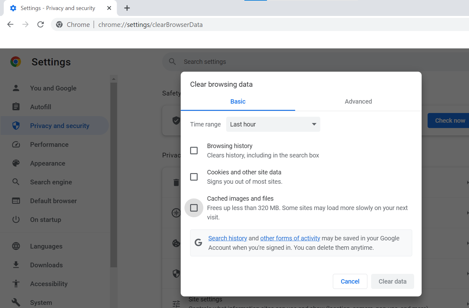Click the On startup power icon

[16, 220]
